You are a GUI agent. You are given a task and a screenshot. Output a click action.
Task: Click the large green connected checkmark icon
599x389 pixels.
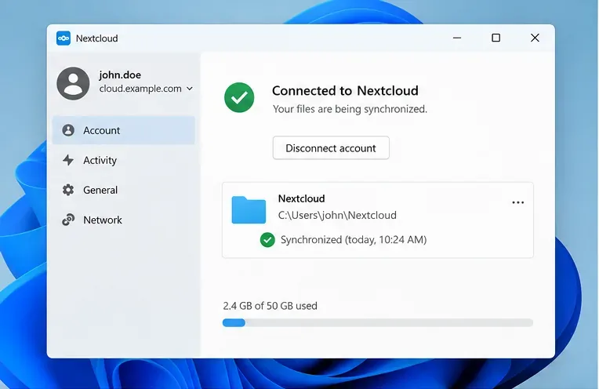point(240,97)
